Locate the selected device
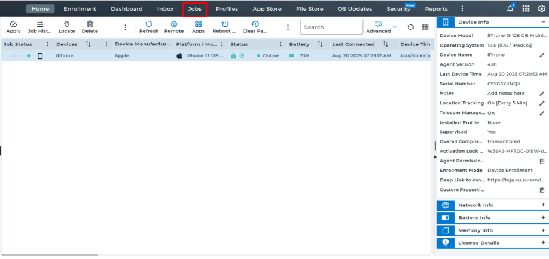The width and height of the screenshot is (549, 259). 66,26
